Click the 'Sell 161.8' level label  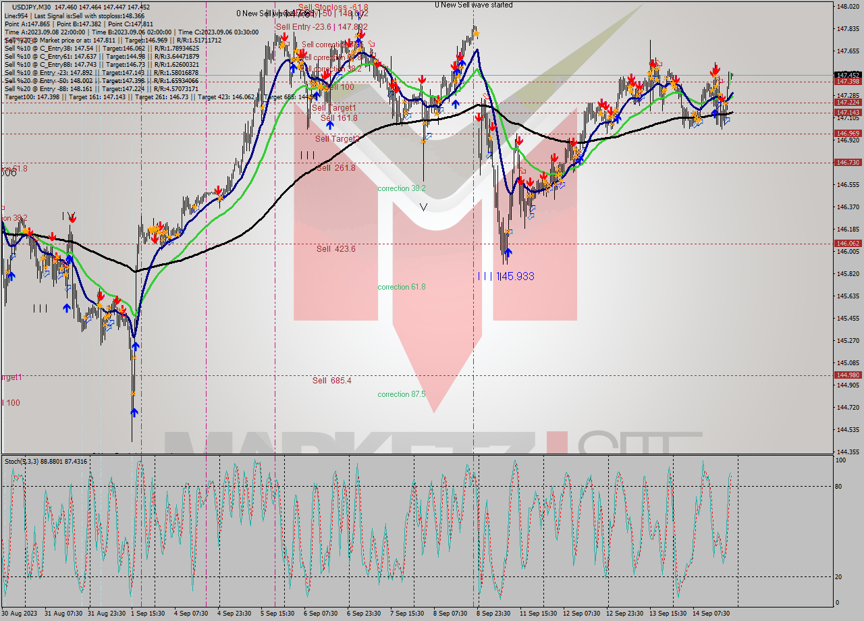(x=339, y=118)
